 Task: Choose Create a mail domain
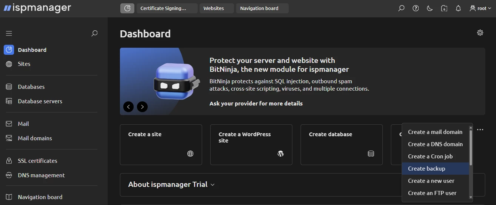[435, 132]
